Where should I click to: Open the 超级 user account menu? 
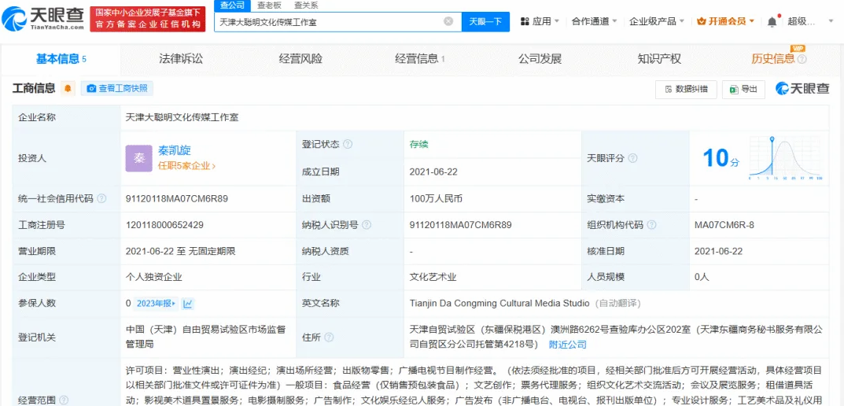coord(809,21)
